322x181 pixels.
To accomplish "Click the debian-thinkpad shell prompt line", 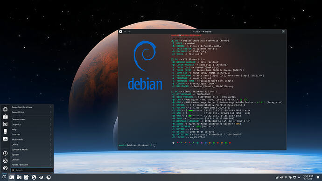I will [x=137, y=145].
